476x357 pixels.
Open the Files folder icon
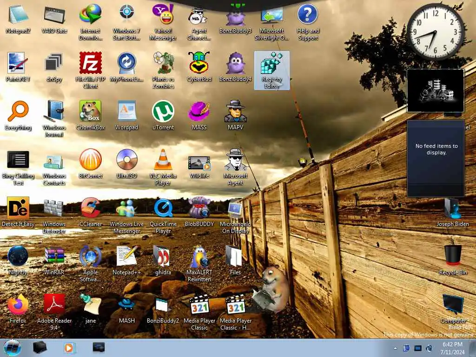(x=236, y=260)
